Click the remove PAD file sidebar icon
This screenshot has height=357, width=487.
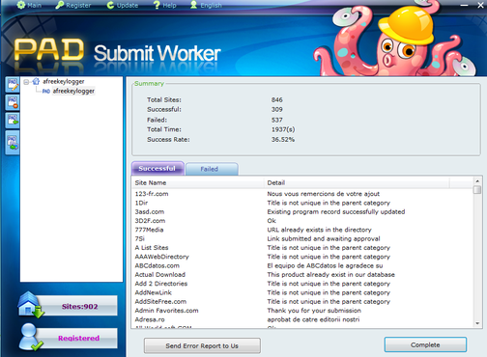coord(13,102)
